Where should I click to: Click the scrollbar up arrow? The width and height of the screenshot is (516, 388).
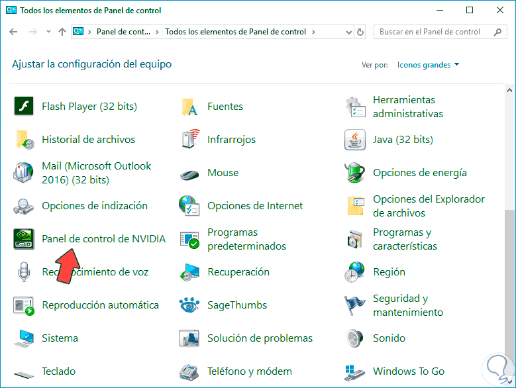coord(509,90)
